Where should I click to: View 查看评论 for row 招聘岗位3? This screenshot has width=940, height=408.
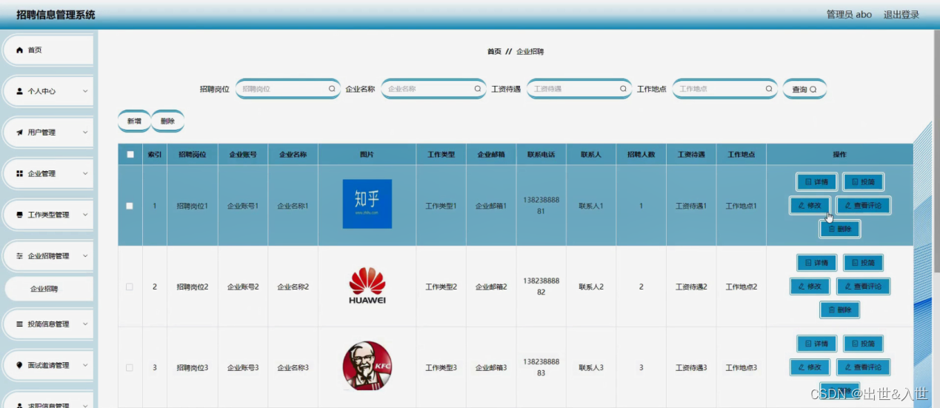pos(863,367)
